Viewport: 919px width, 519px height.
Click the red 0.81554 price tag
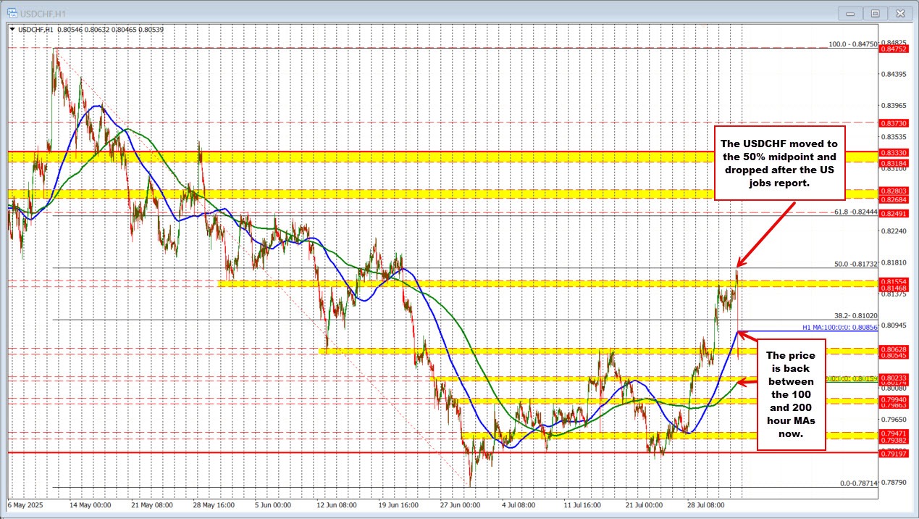tap(894, 281)
